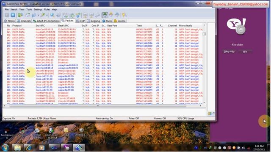
Task: Open the Tools menu
Action: (x=29, y=9)
